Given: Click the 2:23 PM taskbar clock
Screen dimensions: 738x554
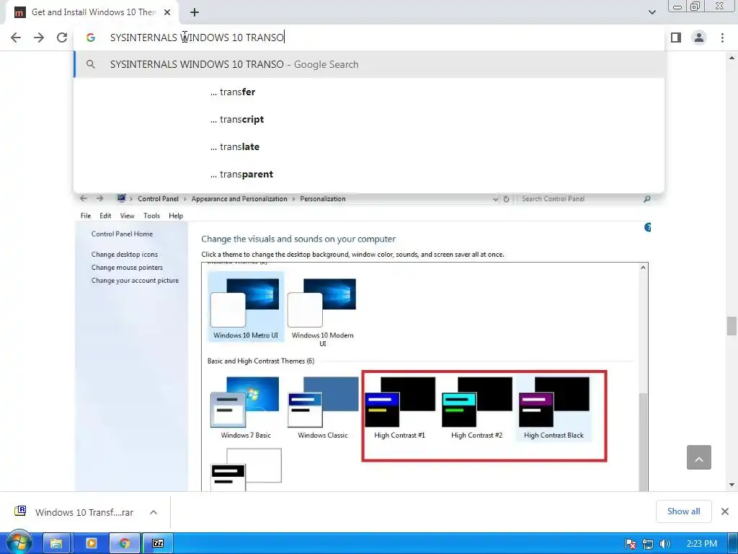Looking at the screenshot, I should click(702, 544).
